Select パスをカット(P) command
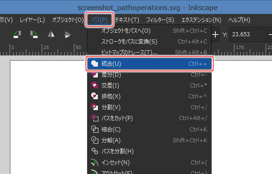272x174 pixels. (x=149, y=118)
